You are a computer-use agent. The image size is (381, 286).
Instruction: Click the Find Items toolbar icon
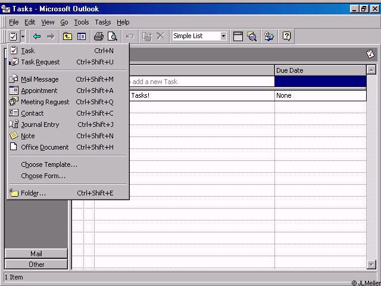tap(252, 36)
